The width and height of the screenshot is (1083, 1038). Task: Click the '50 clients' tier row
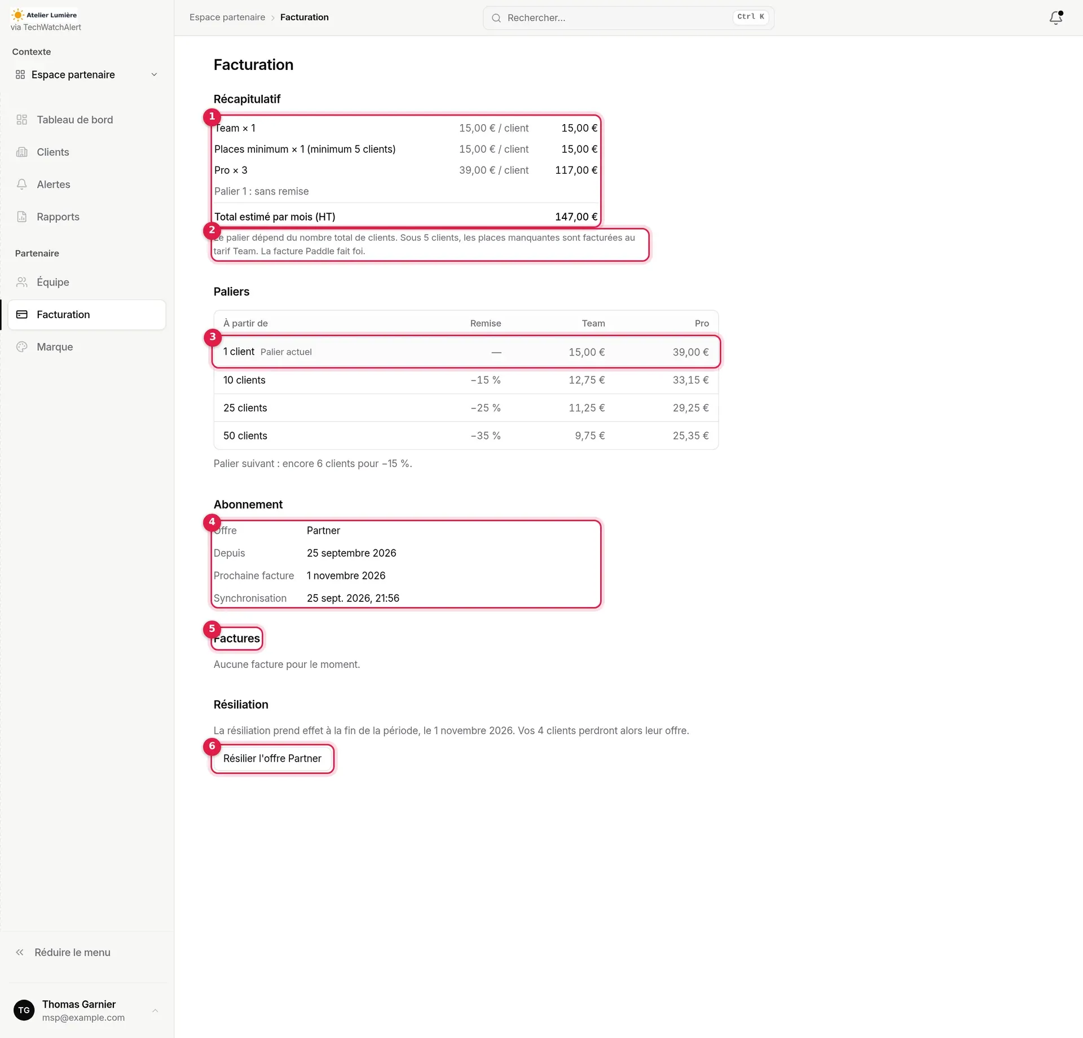[466, 436]
